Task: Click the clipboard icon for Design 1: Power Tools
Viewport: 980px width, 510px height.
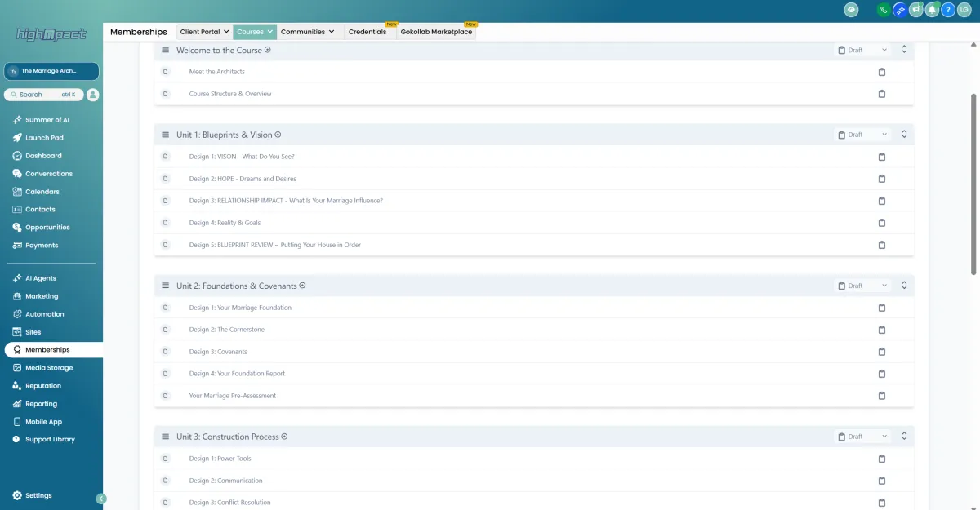Action: [881, 459]
